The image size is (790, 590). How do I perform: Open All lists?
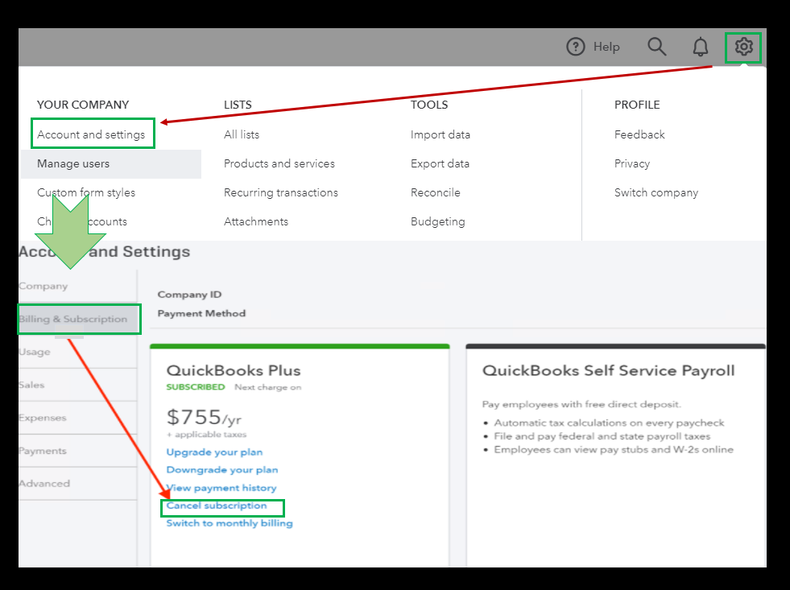[x=242, y=134]
